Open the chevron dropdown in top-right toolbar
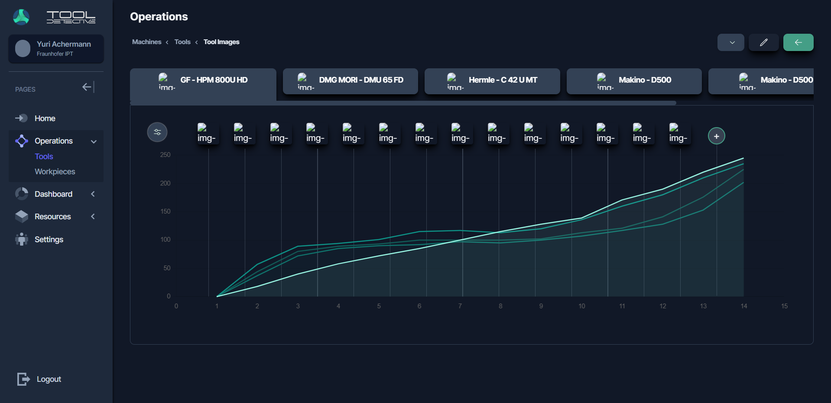The width and height of the screenshot is (831, 403). pyautogui.click(x=731, y=42)
